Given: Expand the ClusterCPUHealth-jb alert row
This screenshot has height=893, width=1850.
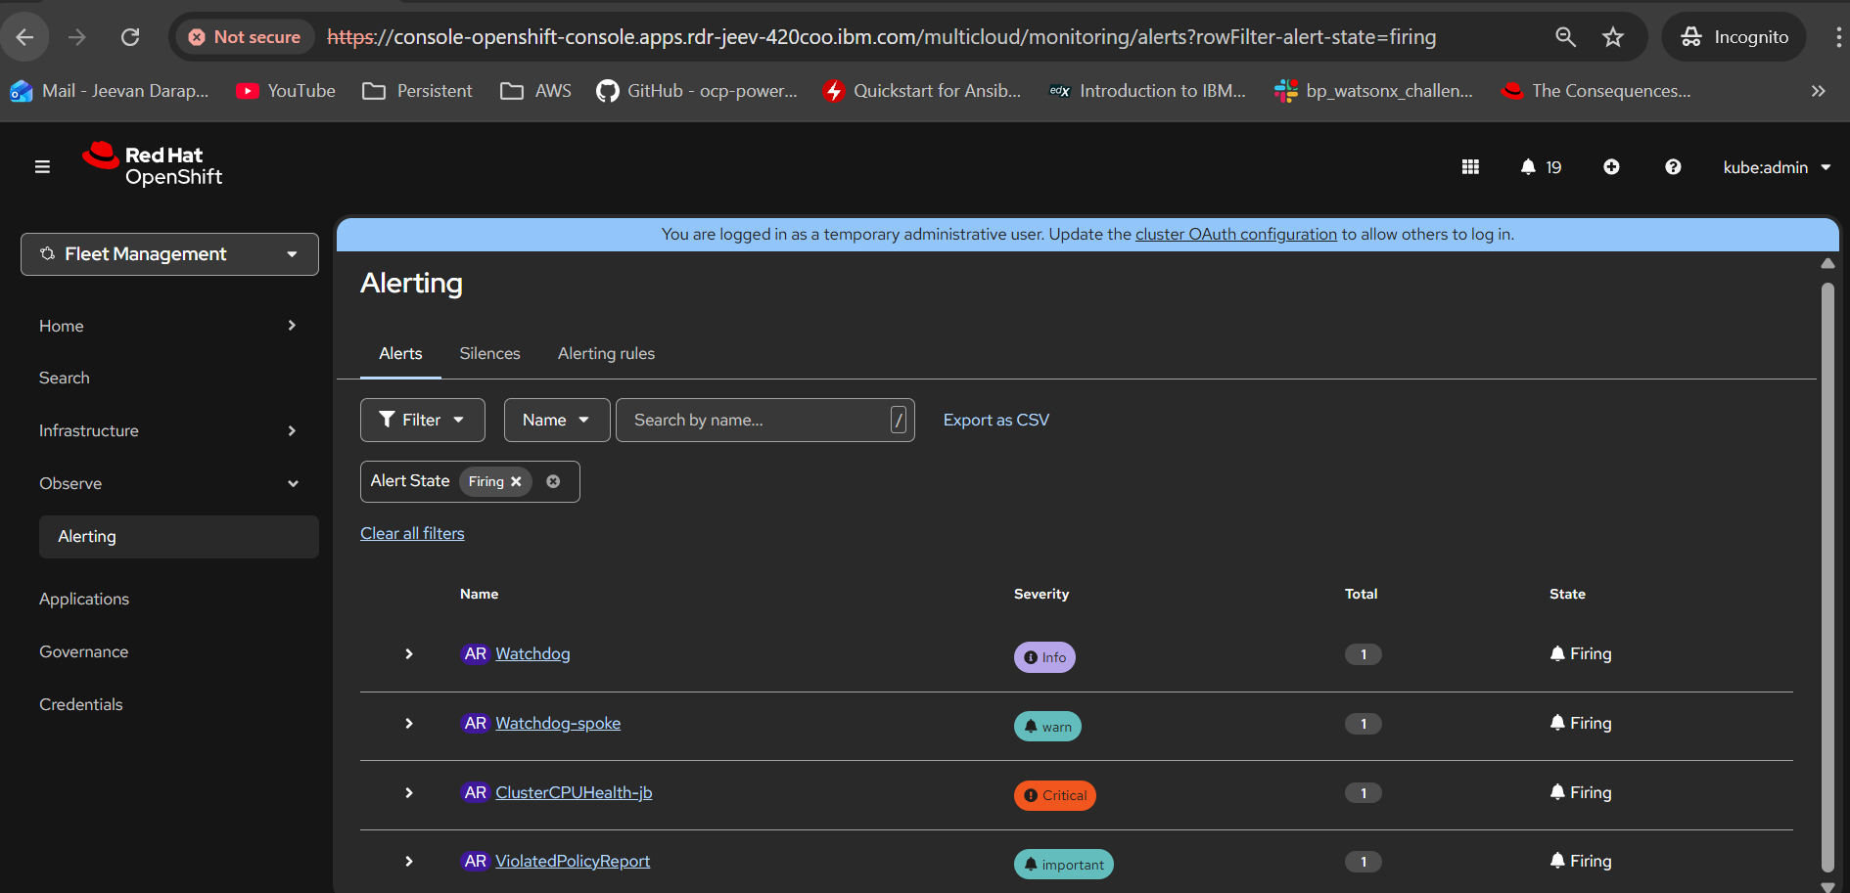Looking at the screenshot, I should (x=409, y=793).
